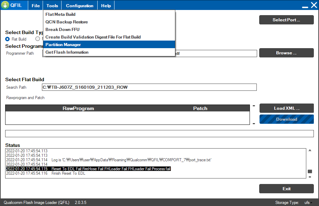This screenshot has width=319, height=206.
Task: Select the 'Finish Reset To EDL' log line
Action: point(46,173)
